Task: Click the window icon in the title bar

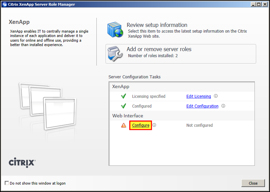Action: pos(4,4)
